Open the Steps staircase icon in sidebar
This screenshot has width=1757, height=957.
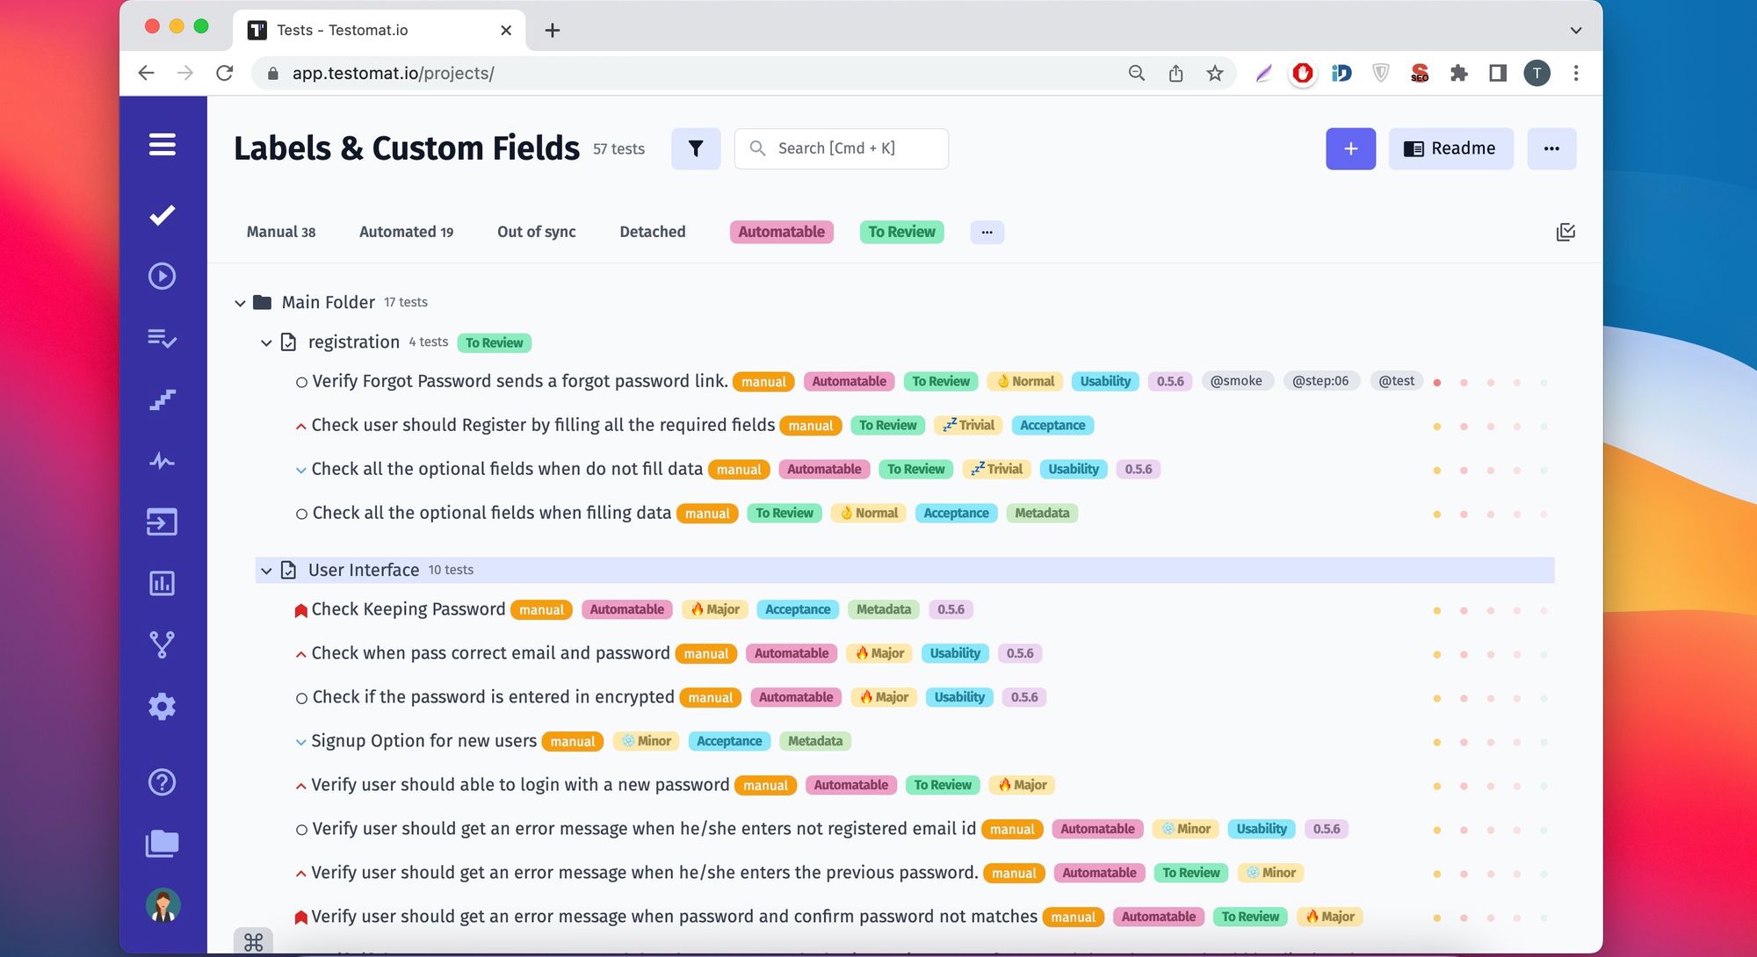(163, 399)
